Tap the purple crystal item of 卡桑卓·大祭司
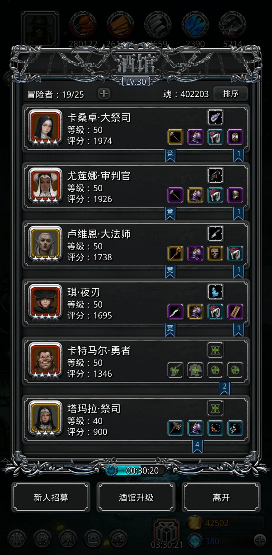The height and width of the screenshot is (555, 272). [x=215, y=117]
